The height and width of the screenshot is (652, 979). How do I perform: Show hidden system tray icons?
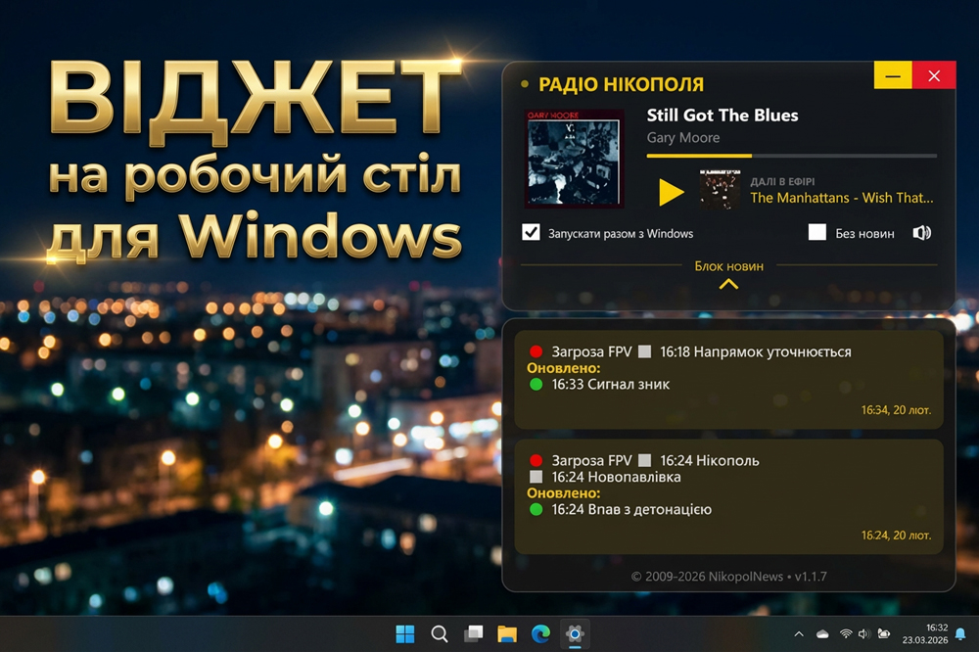pos(799,634)
